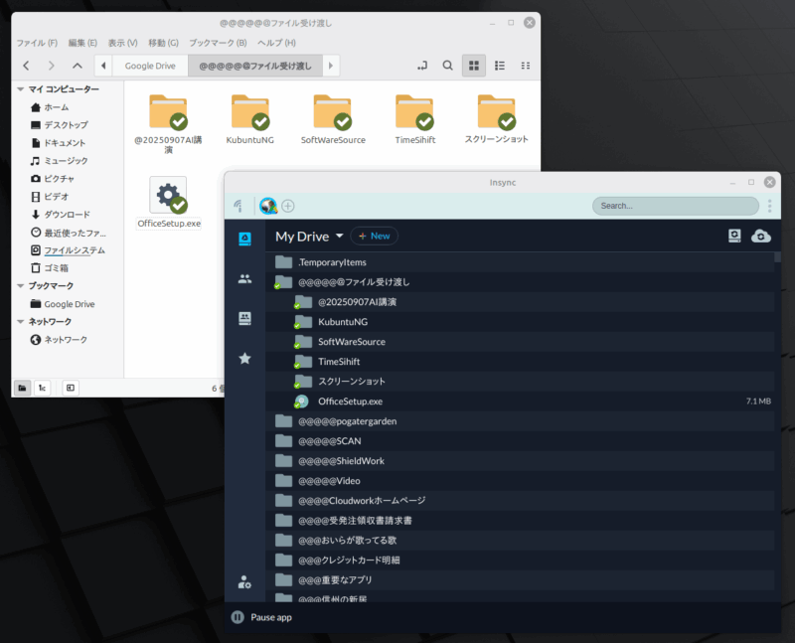This screenshot has height=643, width=795.
Task: Collapse the マイ コンピューター sidebar section
Action: 22,89
